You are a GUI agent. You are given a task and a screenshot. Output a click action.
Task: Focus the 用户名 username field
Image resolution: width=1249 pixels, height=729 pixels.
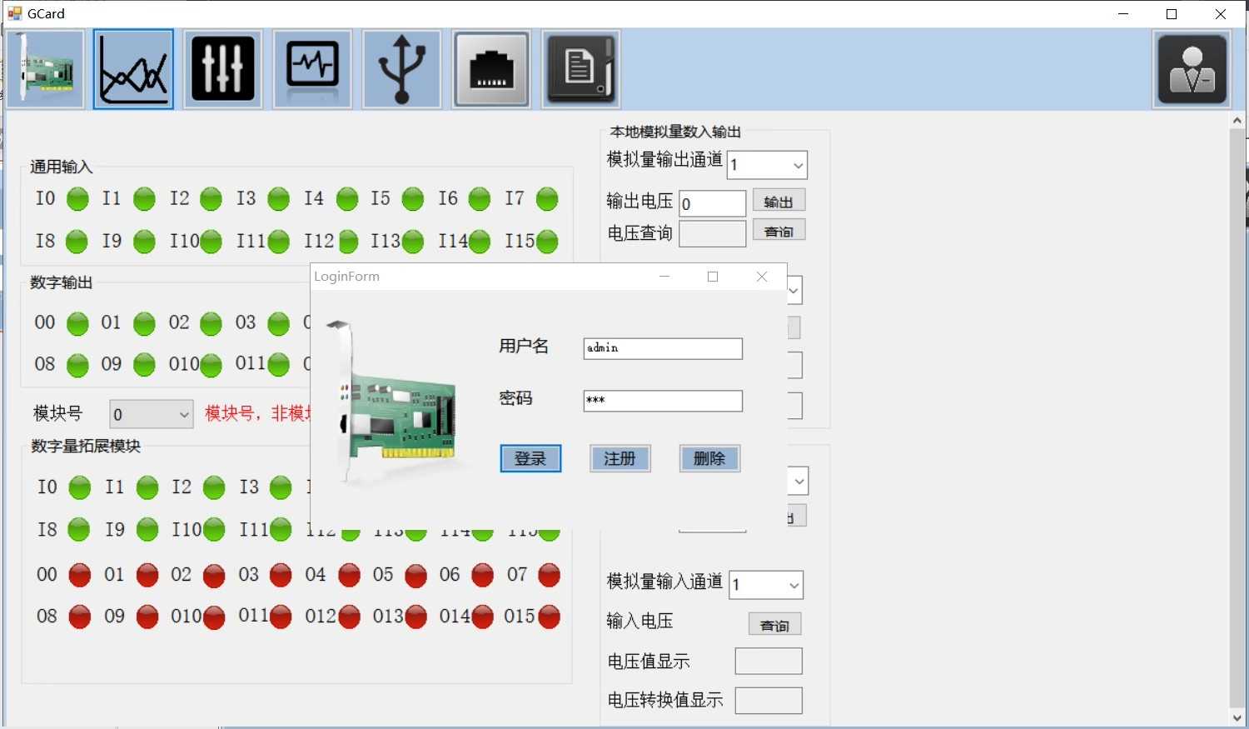pyautogui.click(x=663, y=348)
